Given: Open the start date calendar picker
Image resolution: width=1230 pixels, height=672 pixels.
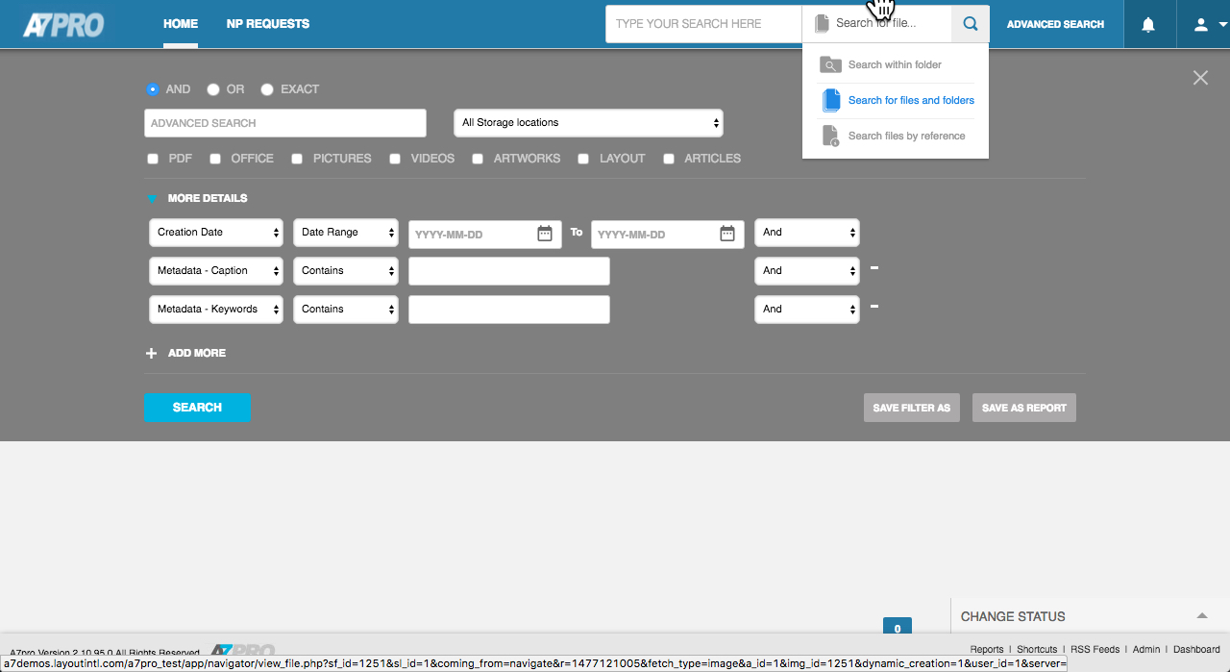Looking at the screenshot, I should [545, 234].
